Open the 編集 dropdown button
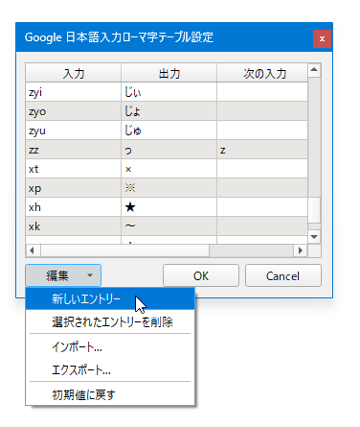 click(x=63, y=275)
